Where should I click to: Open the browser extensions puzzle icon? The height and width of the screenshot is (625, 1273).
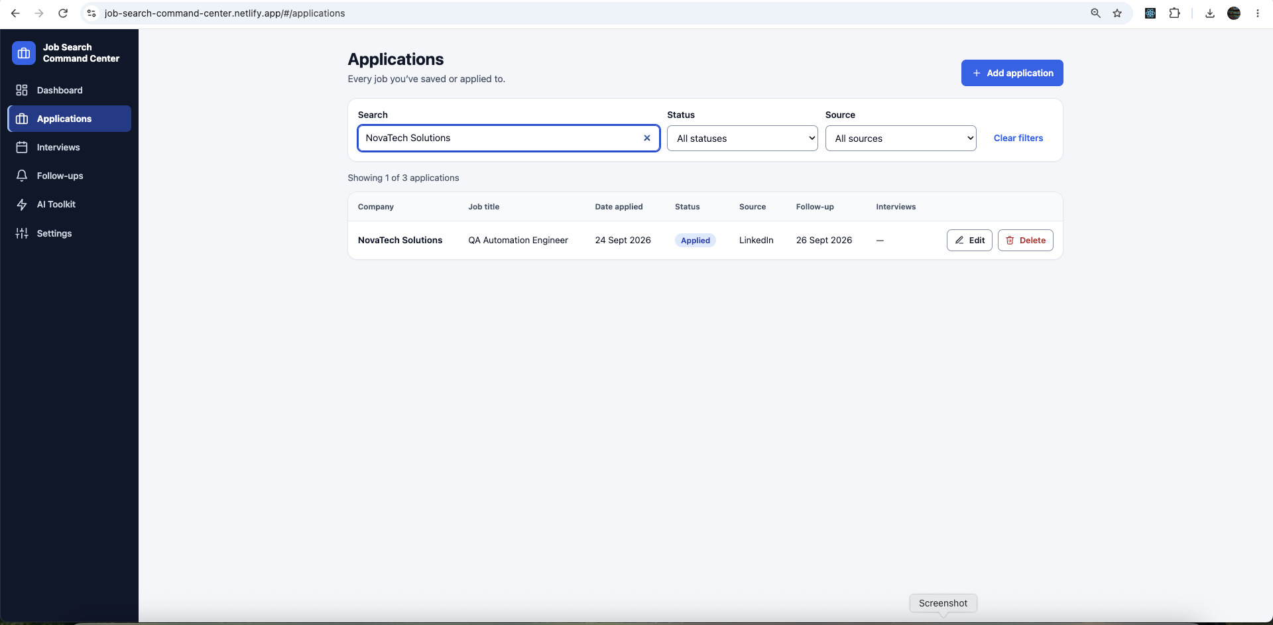point(1174,13)
